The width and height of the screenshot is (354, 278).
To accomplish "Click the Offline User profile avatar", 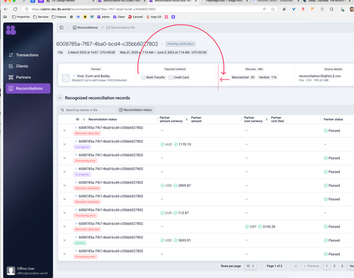I will [11, 271].
